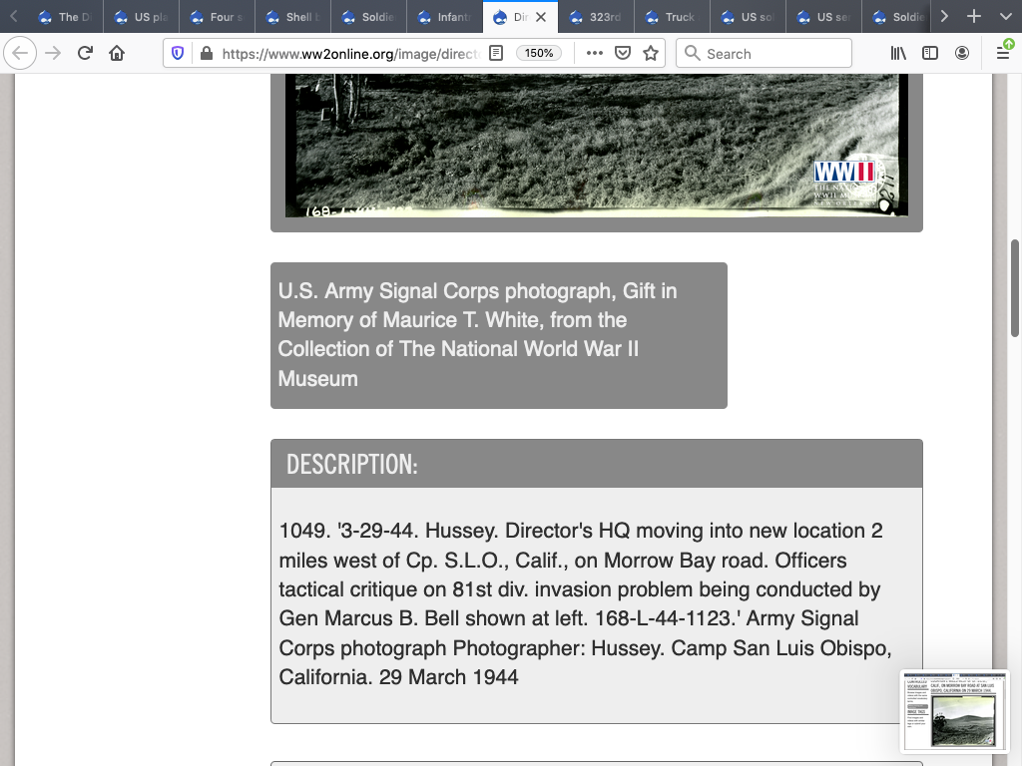This screenshot has width=1022, height=766.
Task: Open the Firefox hamburger menu
Action: (1002, 53)
